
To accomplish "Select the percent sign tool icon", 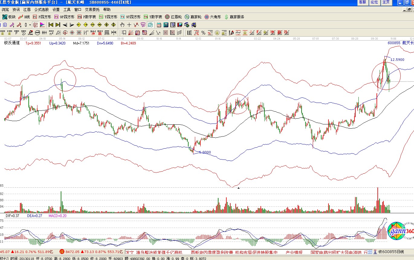I will tap(203, 33).
